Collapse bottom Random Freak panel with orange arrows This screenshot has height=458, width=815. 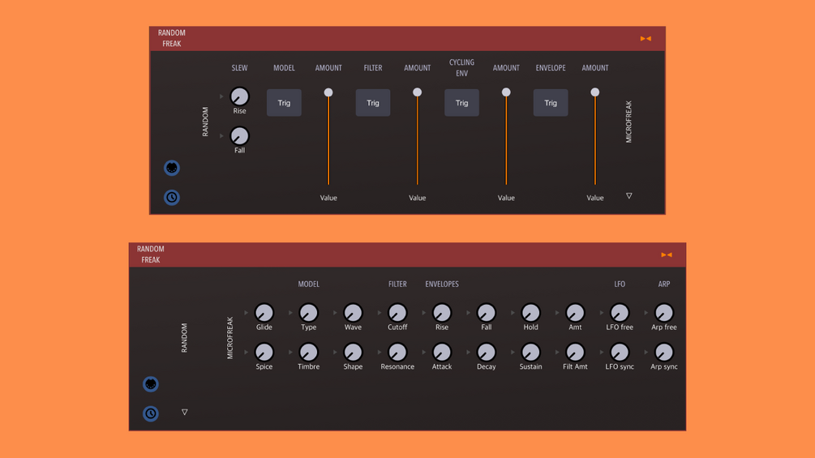[667, 255]
